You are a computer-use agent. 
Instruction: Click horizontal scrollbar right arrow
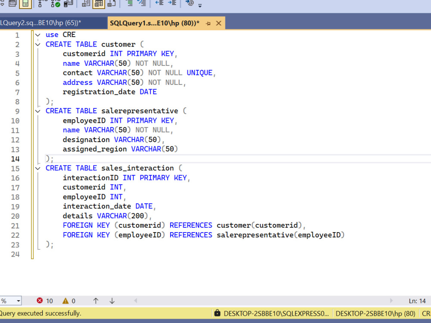pyautogui.click(x=391, y=301)
